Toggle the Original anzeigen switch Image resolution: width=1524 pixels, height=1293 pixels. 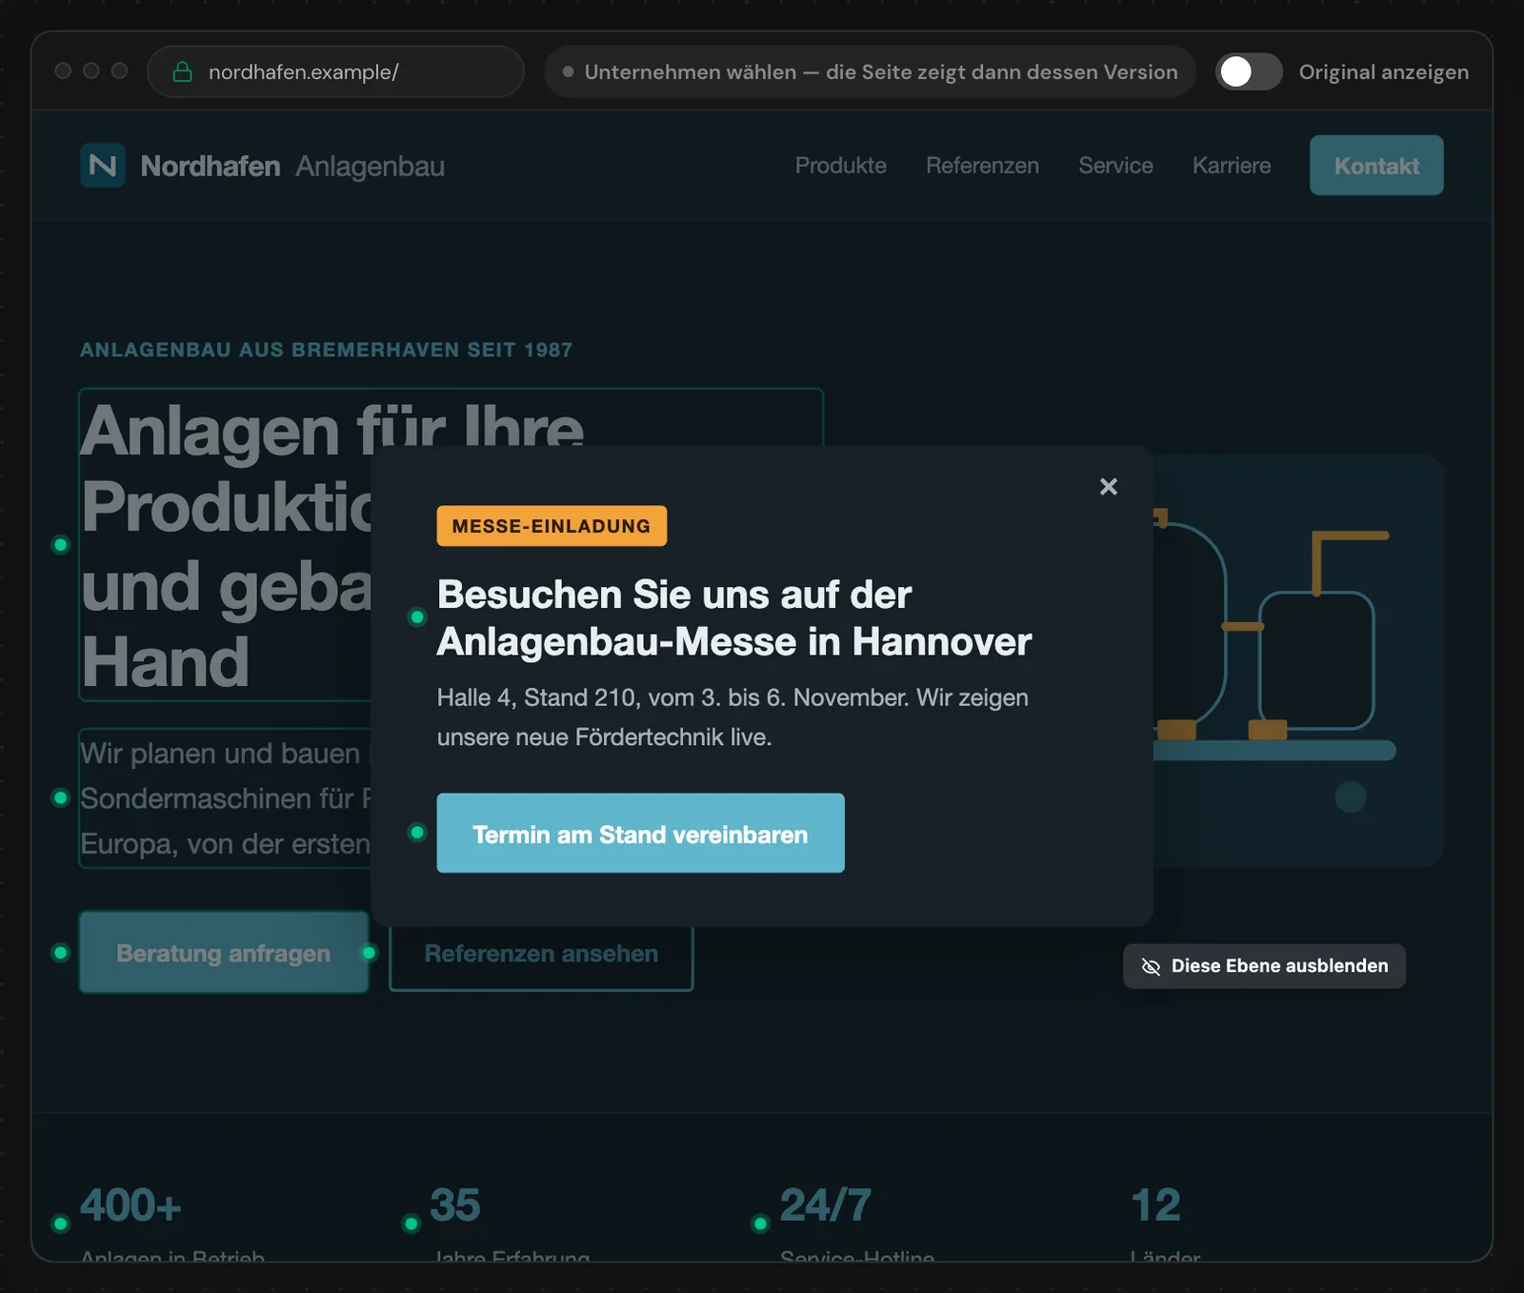coord(1249,71)
